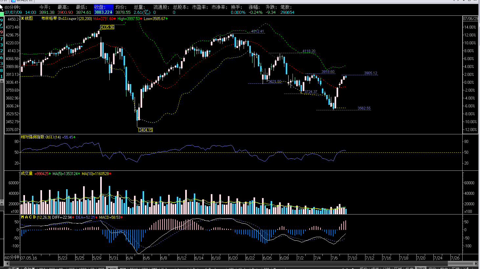Click the 3918.60 price marker
The image size is (480, 269).
[x=328, y=72]
